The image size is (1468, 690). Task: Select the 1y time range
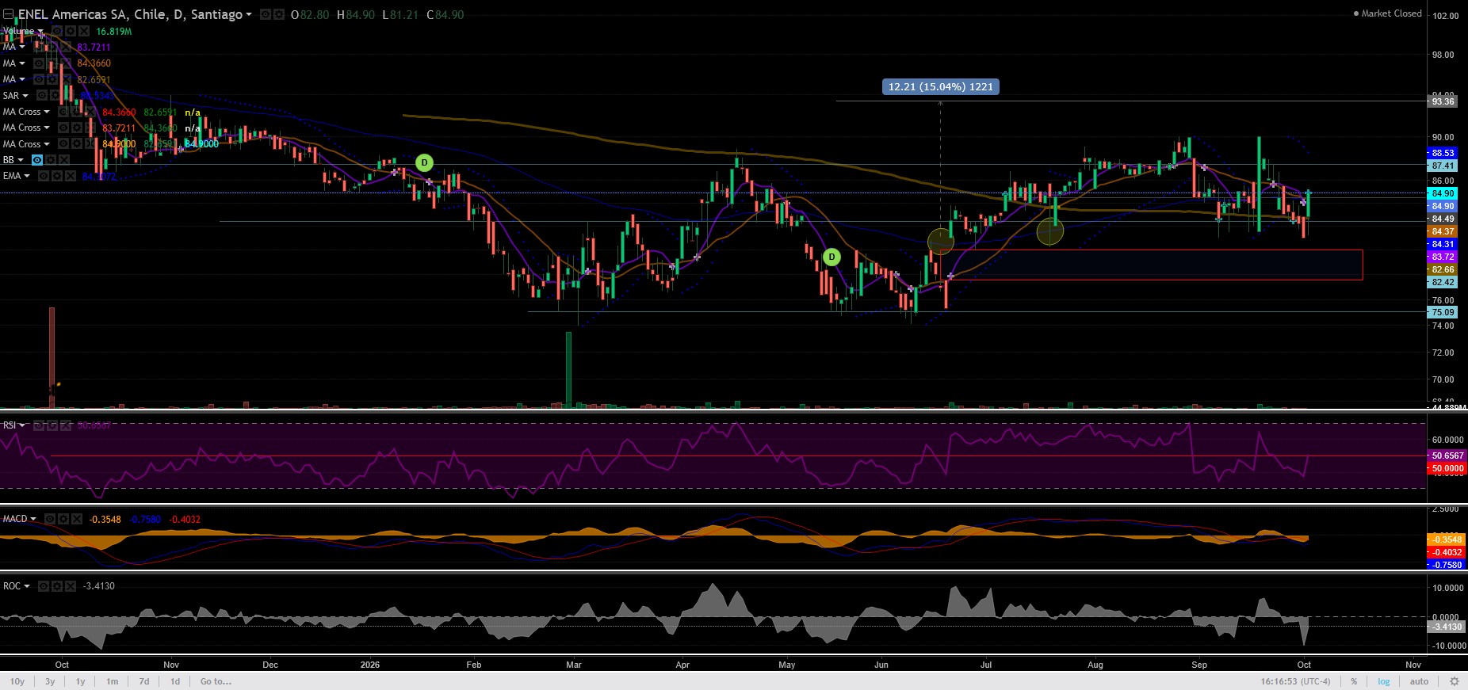pos(80,681)
